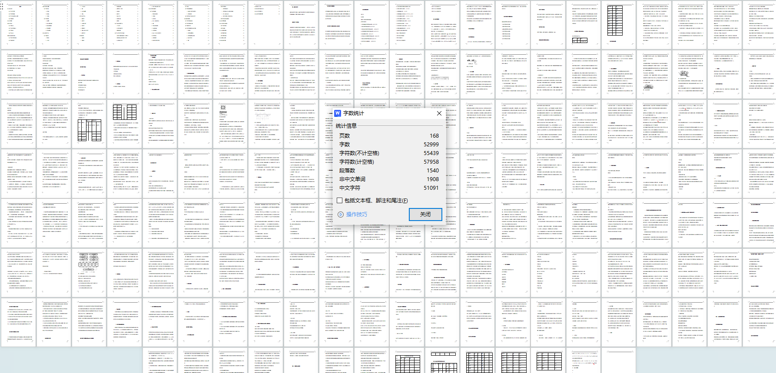Select the 字数统计 dialog title text
Screen dimensions: 776x373
point(354,113)
